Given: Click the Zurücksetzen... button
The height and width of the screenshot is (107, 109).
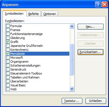Looking at the screenshot, I should click(x=91, y=52).
